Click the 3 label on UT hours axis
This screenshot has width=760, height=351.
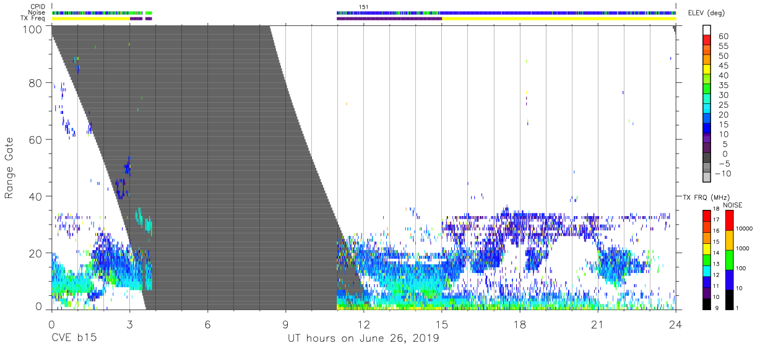[x=129, y=324]
